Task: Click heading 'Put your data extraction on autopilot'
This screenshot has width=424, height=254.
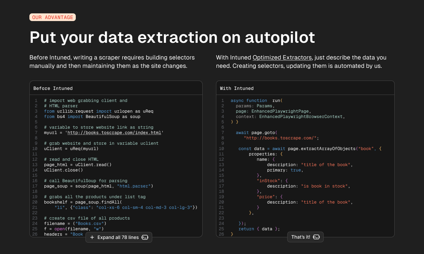Action: 172,37
